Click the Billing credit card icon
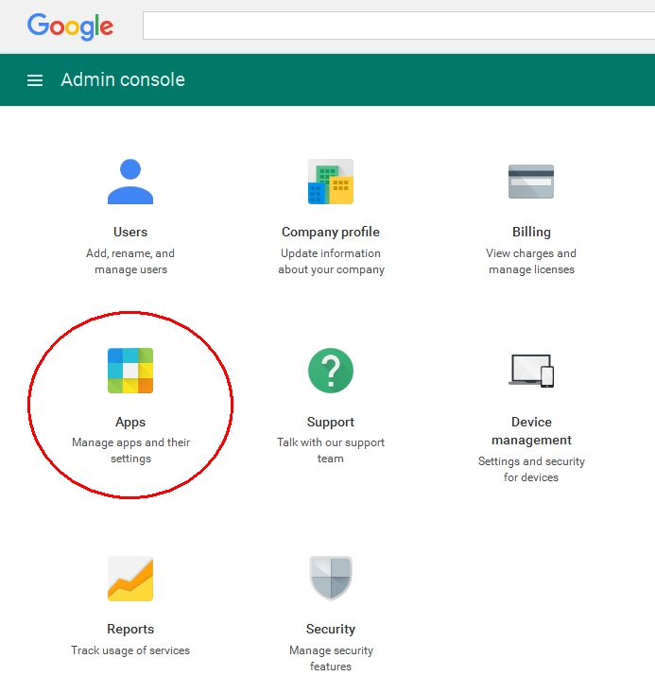Image resolution: width=655 pixels, height=693 pixels. point(531,182)
